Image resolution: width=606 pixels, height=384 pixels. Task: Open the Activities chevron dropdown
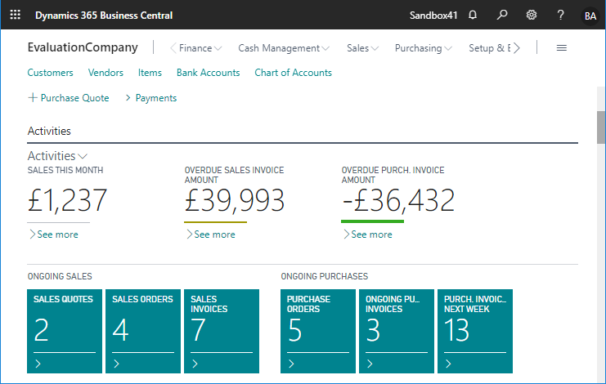tap(83, 156)
